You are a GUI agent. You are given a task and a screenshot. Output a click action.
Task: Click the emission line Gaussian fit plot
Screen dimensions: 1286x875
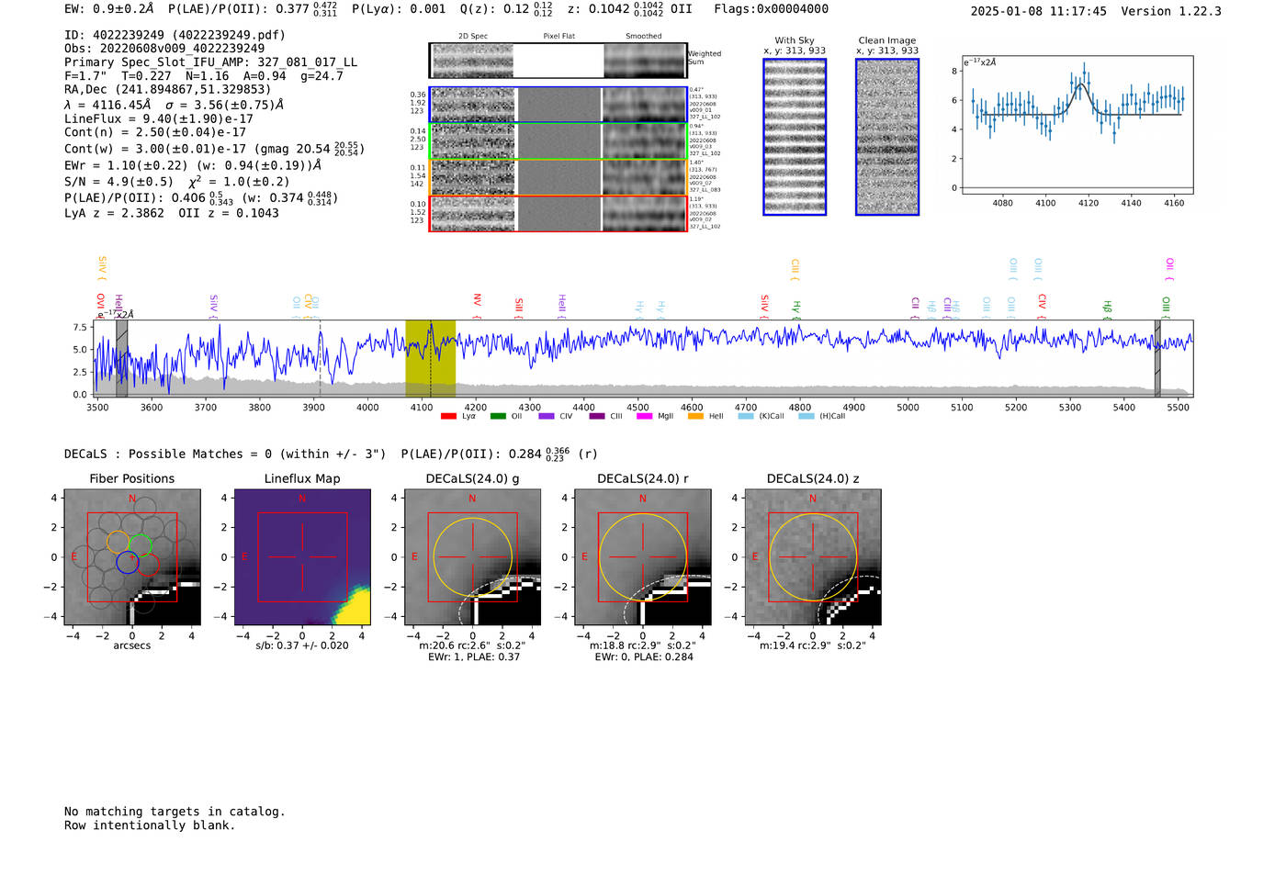(x=1077, y=126)
